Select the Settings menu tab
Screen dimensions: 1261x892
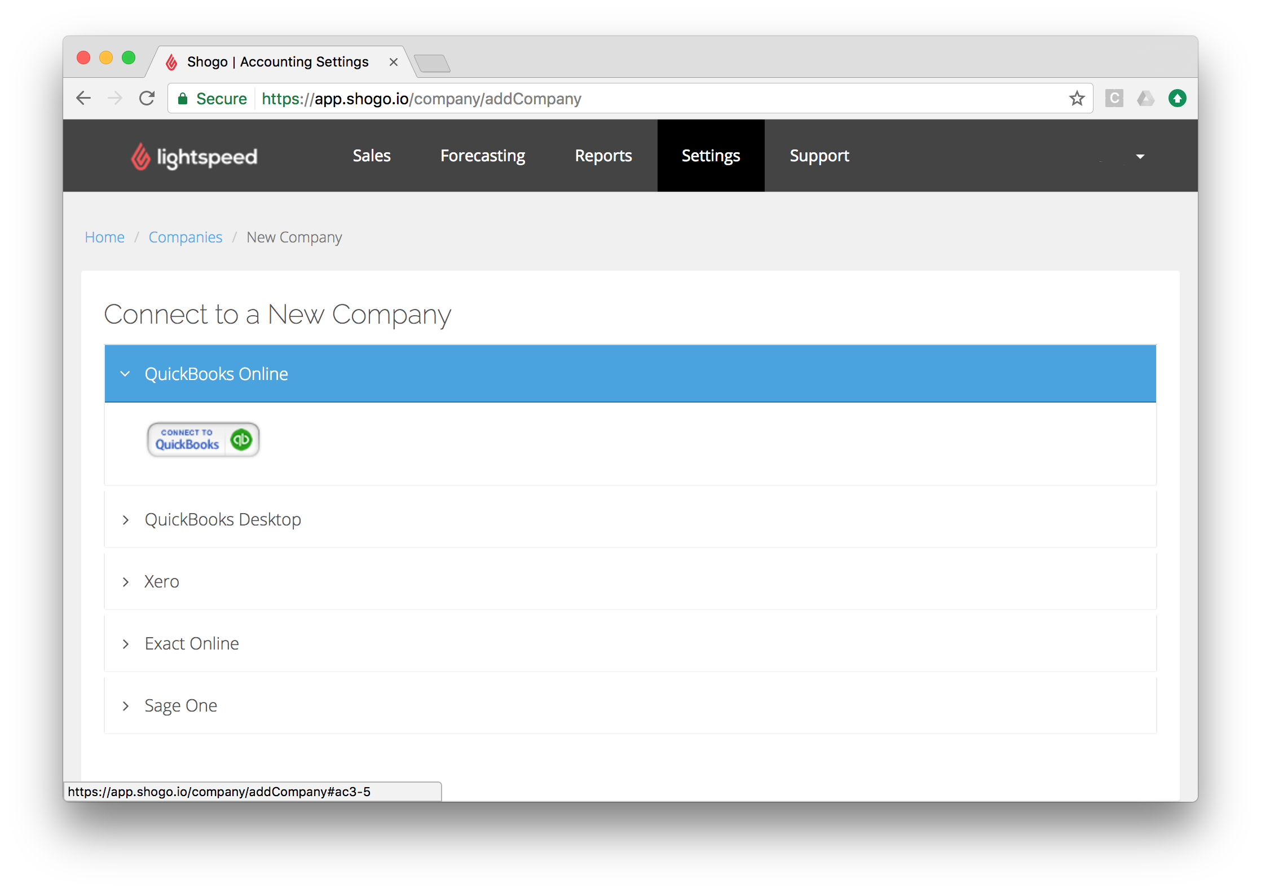click(711, 156)
